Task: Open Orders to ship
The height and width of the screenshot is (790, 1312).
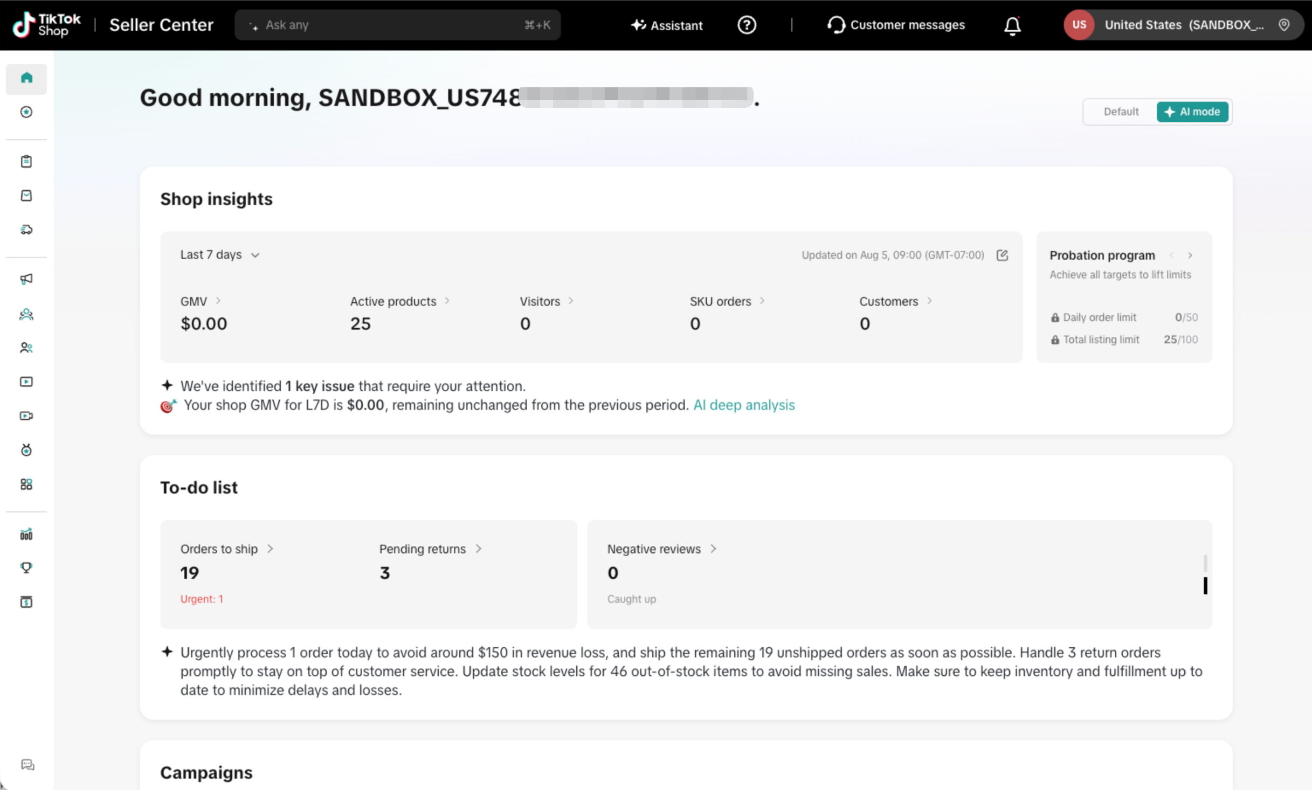Action: [227, 549]
